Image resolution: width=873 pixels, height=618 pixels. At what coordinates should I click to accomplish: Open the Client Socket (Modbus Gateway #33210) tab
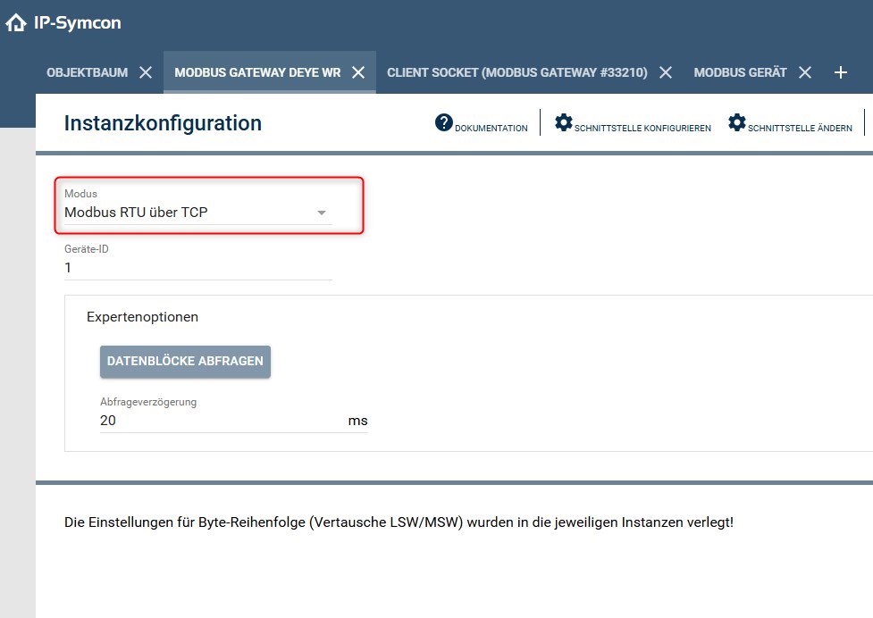pyautogui.click(x=517, y=72)
